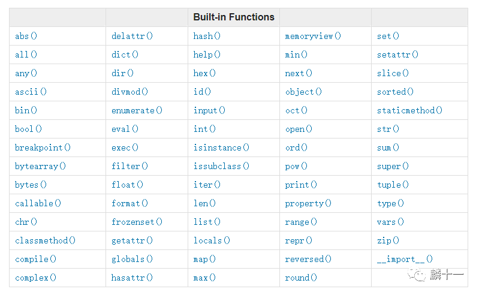
Task: Click the input() link
Action: point(209,110)
